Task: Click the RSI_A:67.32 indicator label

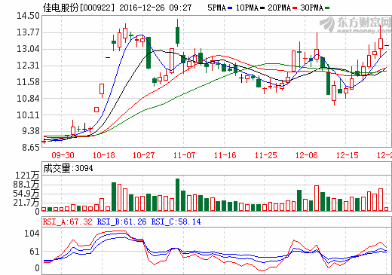Action: [67, 222]
